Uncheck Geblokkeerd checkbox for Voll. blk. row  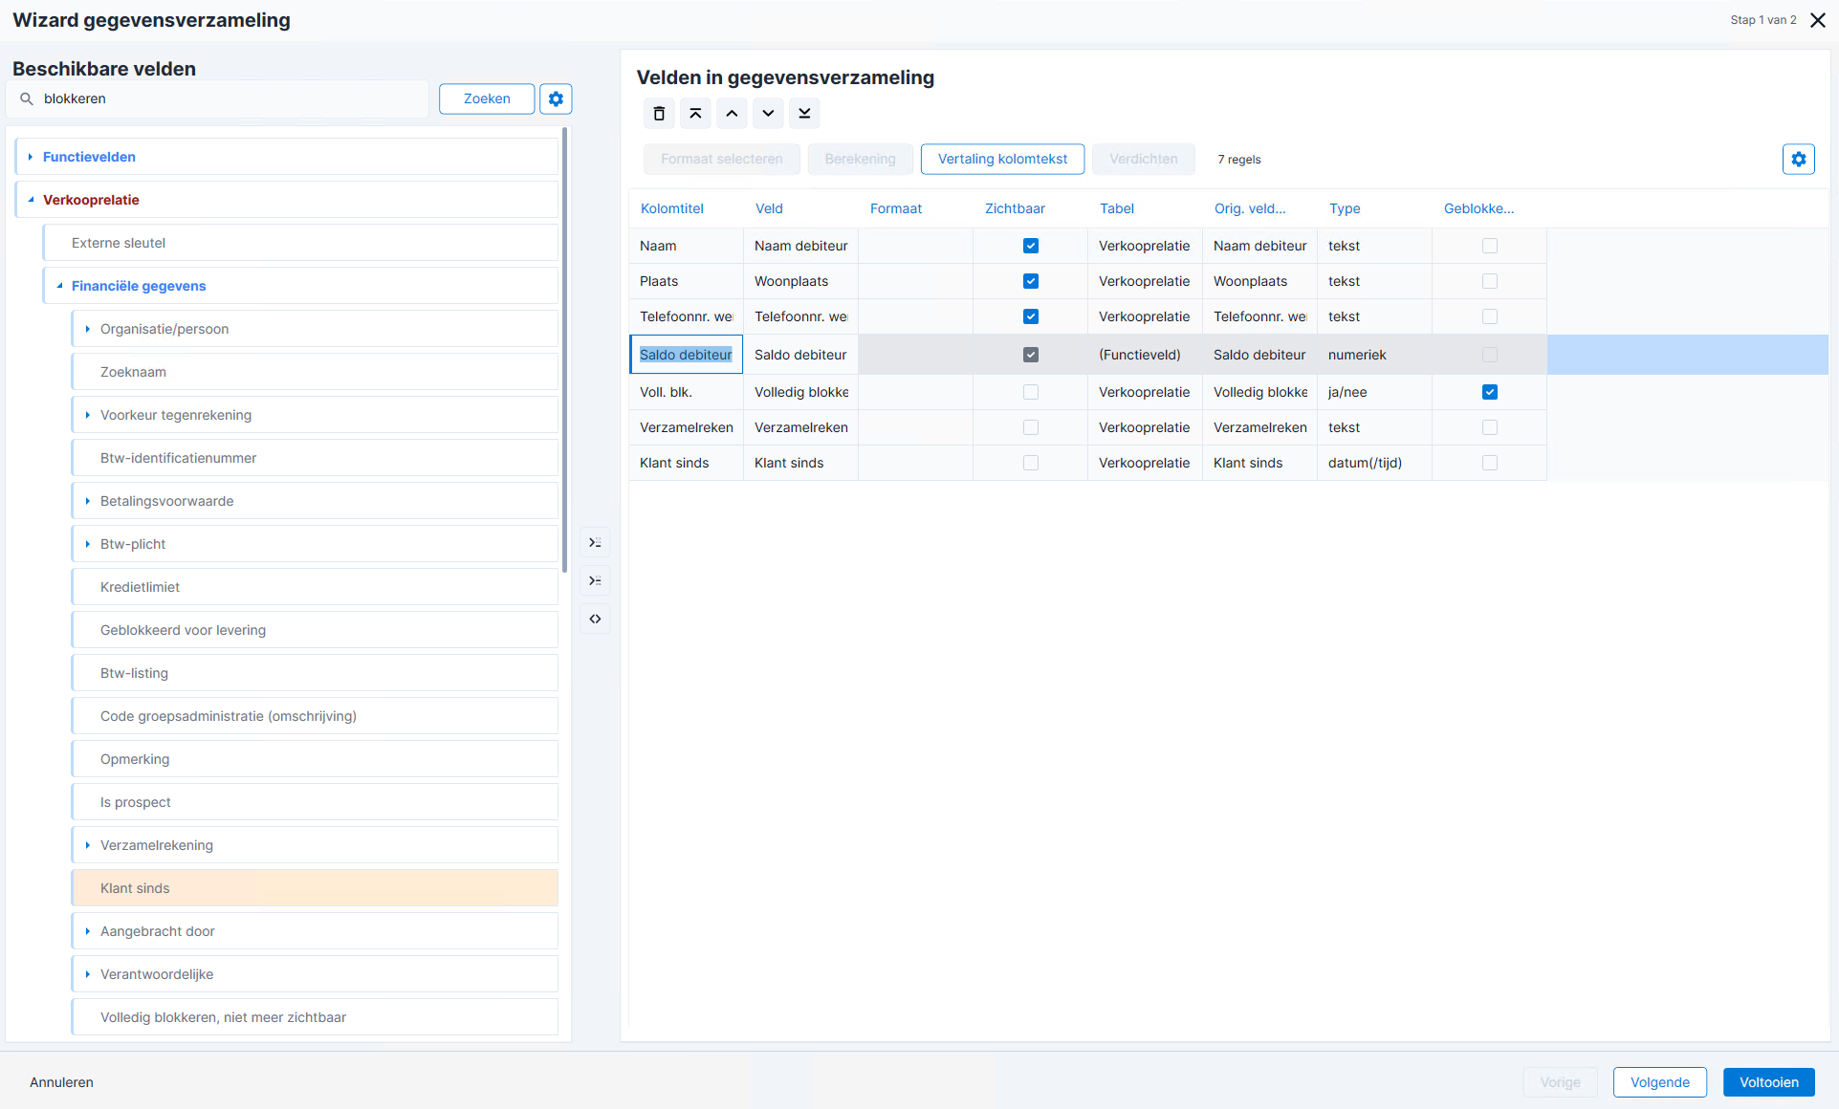click(x=1490, y=392)
